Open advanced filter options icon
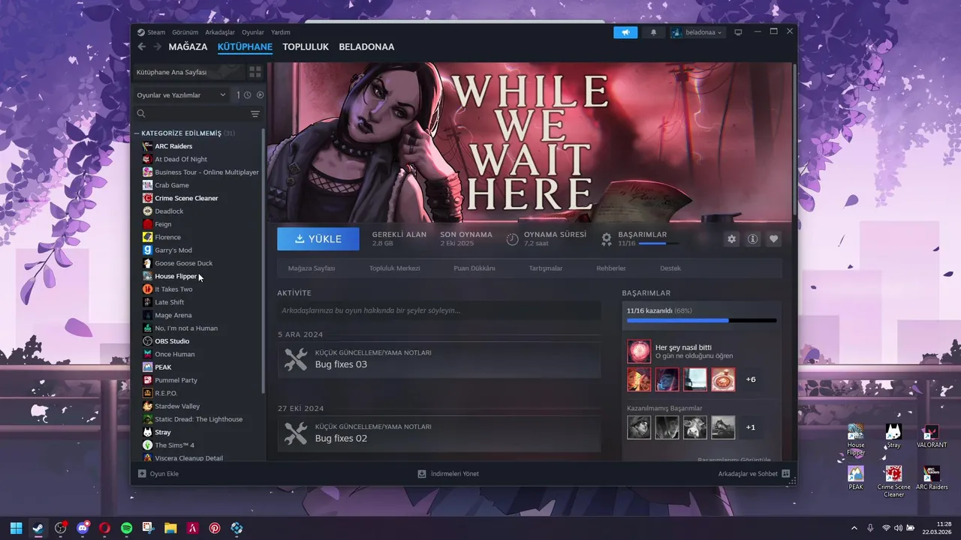The width and height of the screenshot is (961, 540). pyautogui.click(x=255, y=114)
